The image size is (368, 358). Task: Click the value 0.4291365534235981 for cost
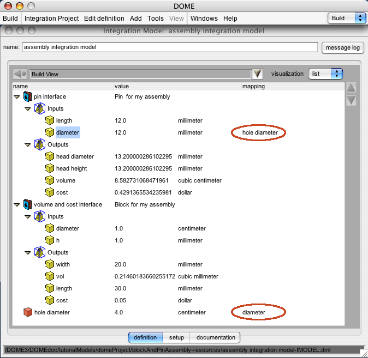point(143,192)
